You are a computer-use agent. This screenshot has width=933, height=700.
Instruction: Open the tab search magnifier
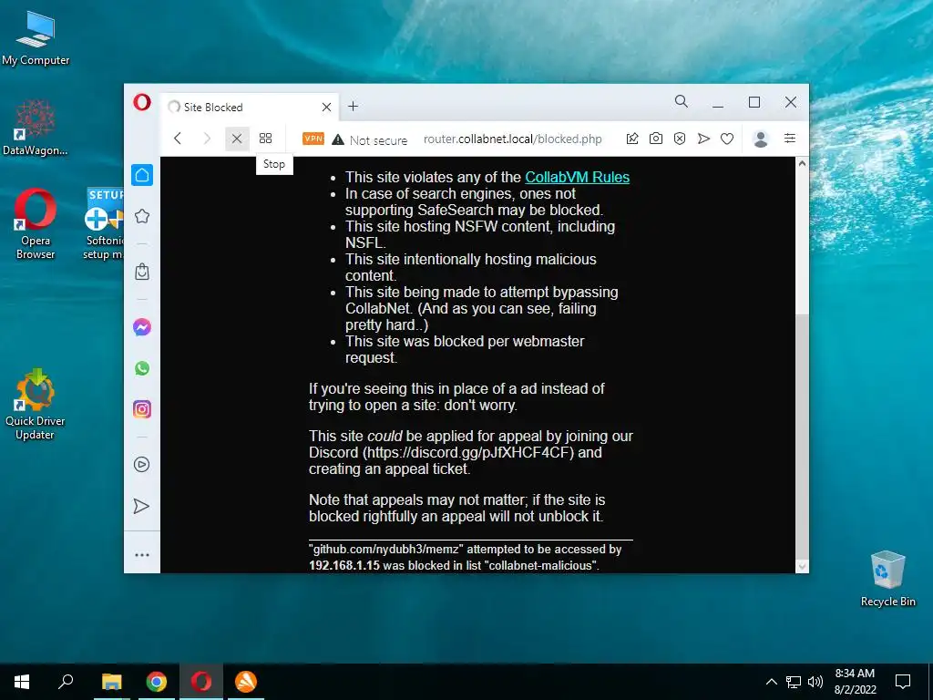(x=682, y=102)
